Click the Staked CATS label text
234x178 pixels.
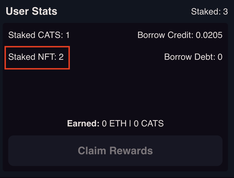36,35
